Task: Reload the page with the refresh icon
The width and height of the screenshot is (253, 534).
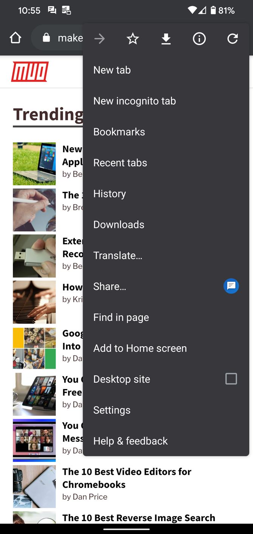Action: point(232,38)
